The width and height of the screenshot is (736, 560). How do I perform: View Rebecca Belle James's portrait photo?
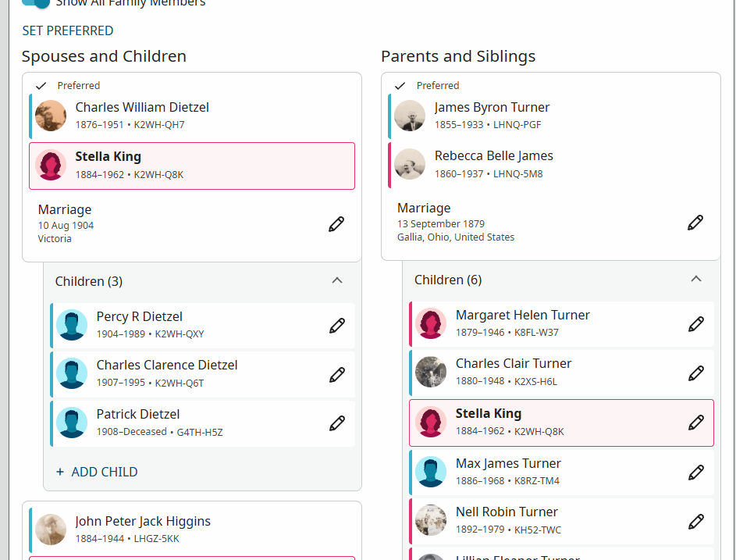coord(410,164)
